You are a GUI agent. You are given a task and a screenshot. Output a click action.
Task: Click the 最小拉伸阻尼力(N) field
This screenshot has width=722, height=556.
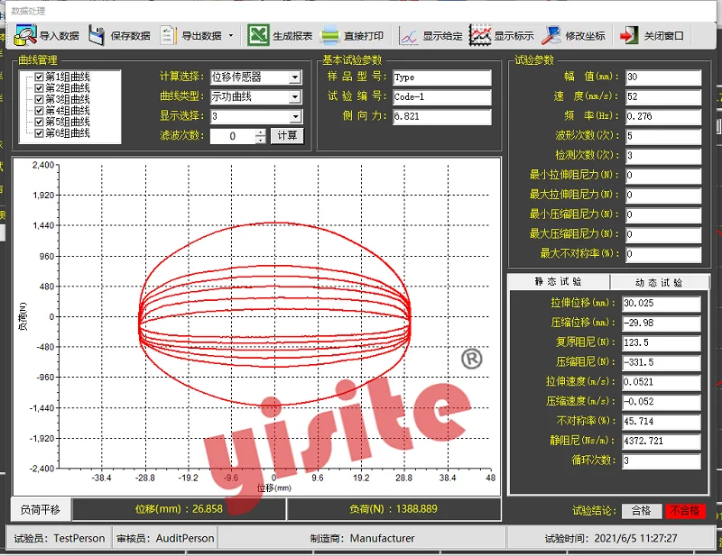pos(663,176)
